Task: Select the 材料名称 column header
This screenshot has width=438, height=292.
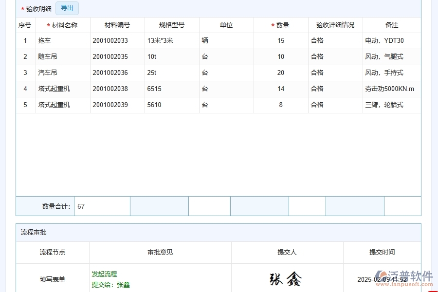Action: pos(63,25)
